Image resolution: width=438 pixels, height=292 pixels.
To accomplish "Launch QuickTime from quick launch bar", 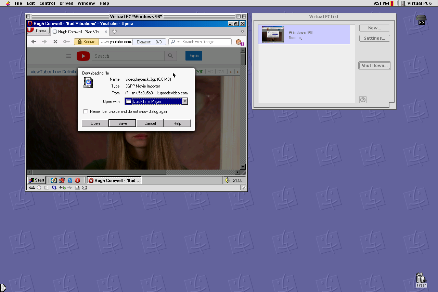I will pyautogui.click(x=70, y=180).
